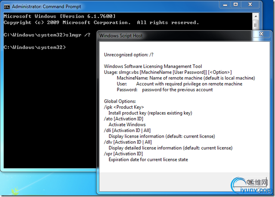Click 'Install product key (replaces existing key)'
275x197 pixels.
click(150, 113)
